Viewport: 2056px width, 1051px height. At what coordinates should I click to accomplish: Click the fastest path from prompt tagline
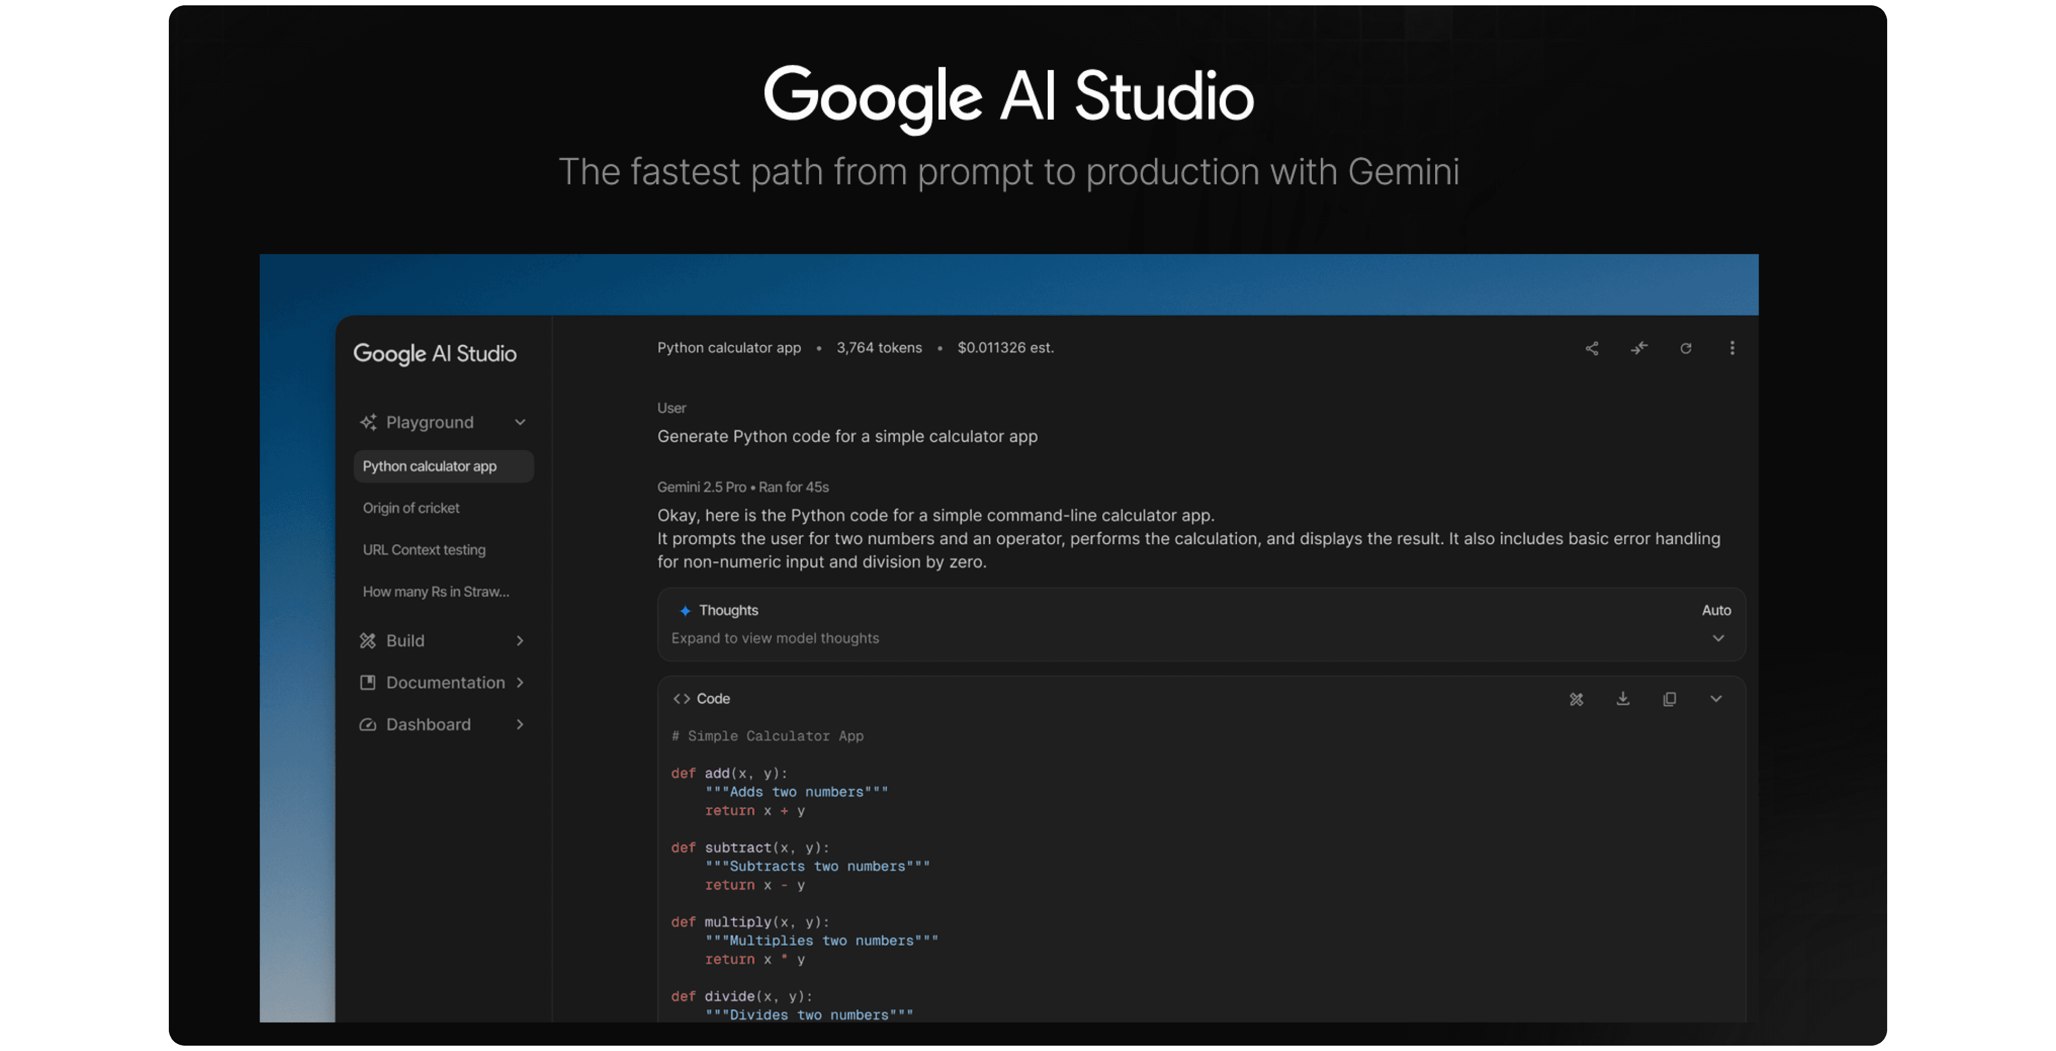tap(1009, 171)
